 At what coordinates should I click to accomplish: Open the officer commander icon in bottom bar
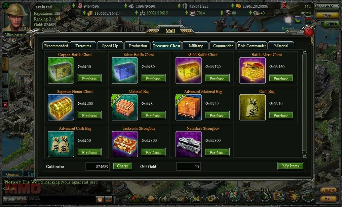click(x=234, y=194)
